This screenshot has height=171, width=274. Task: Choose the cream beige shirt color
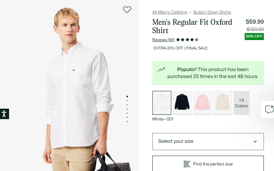(223, 103)
